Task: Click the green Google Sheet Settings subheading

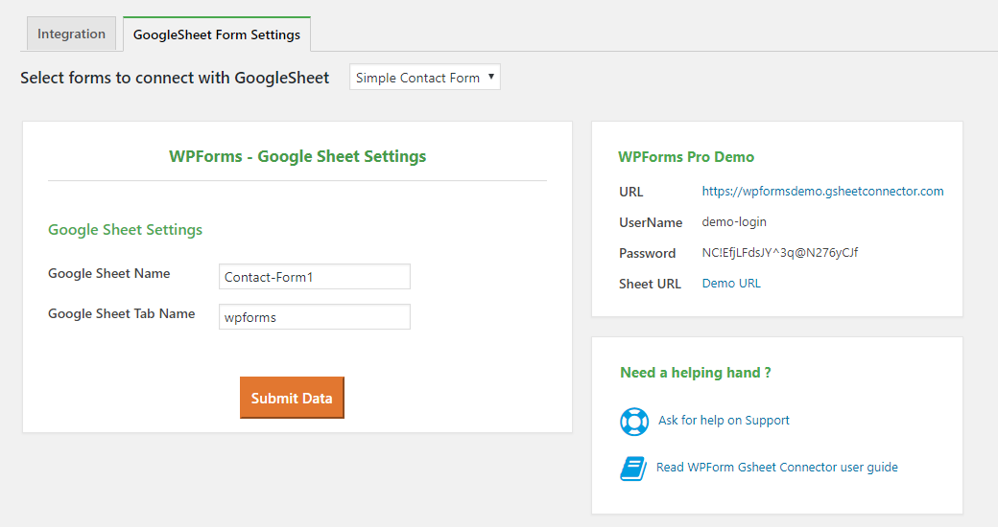Action: coord(125,230)
